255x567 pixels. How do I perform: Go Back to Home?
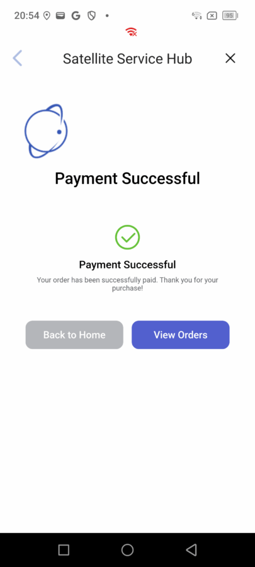click(x=74, y=335)
